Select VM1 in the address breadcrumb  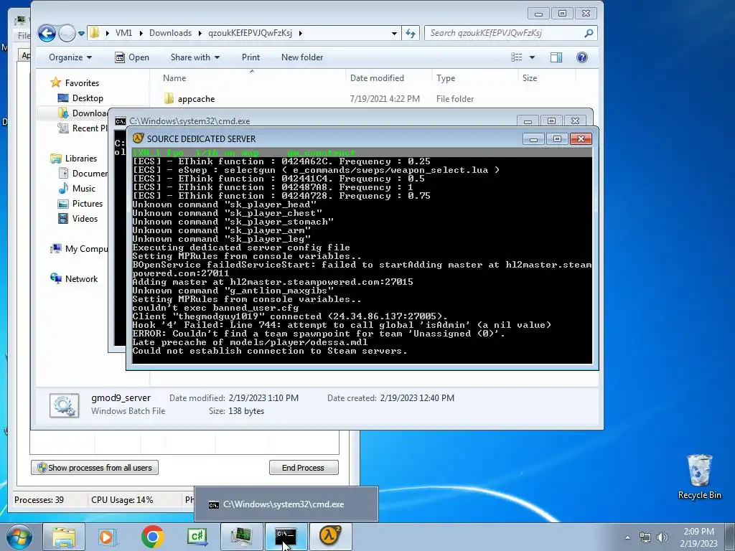click(x=123, y=33)
